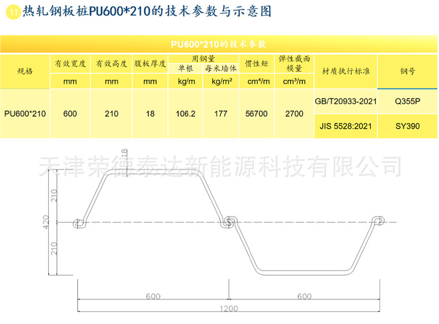
Task: Click the 用钢量 group header
Action: (203, 58)
